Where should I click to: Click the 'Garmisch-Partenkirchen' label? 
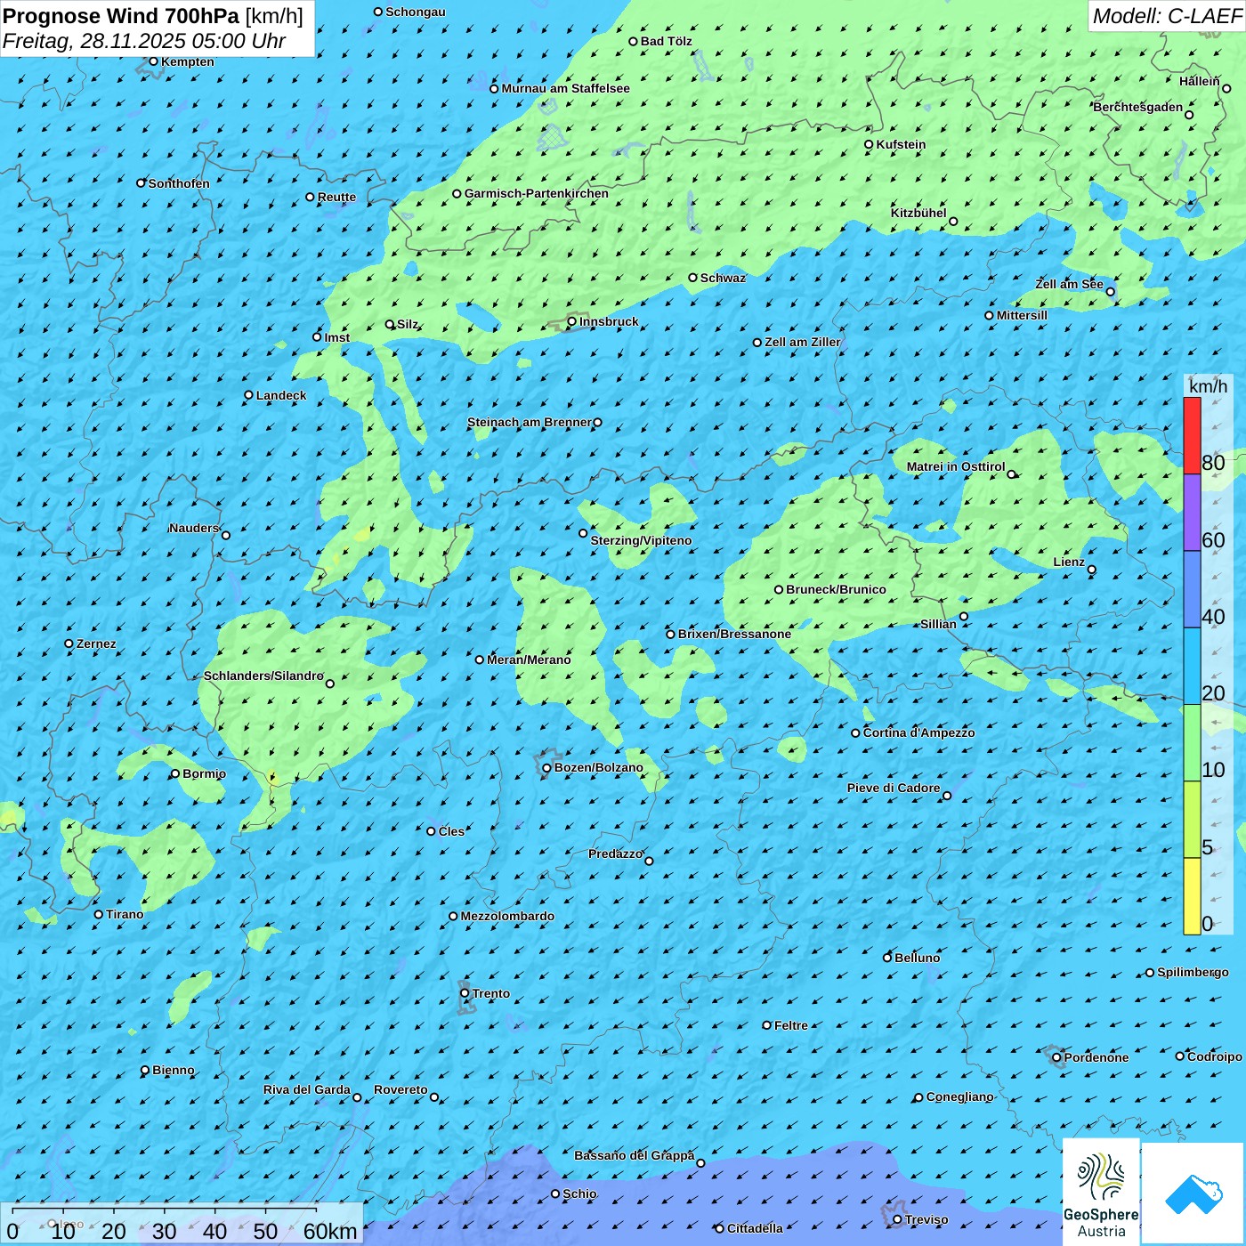537,193
